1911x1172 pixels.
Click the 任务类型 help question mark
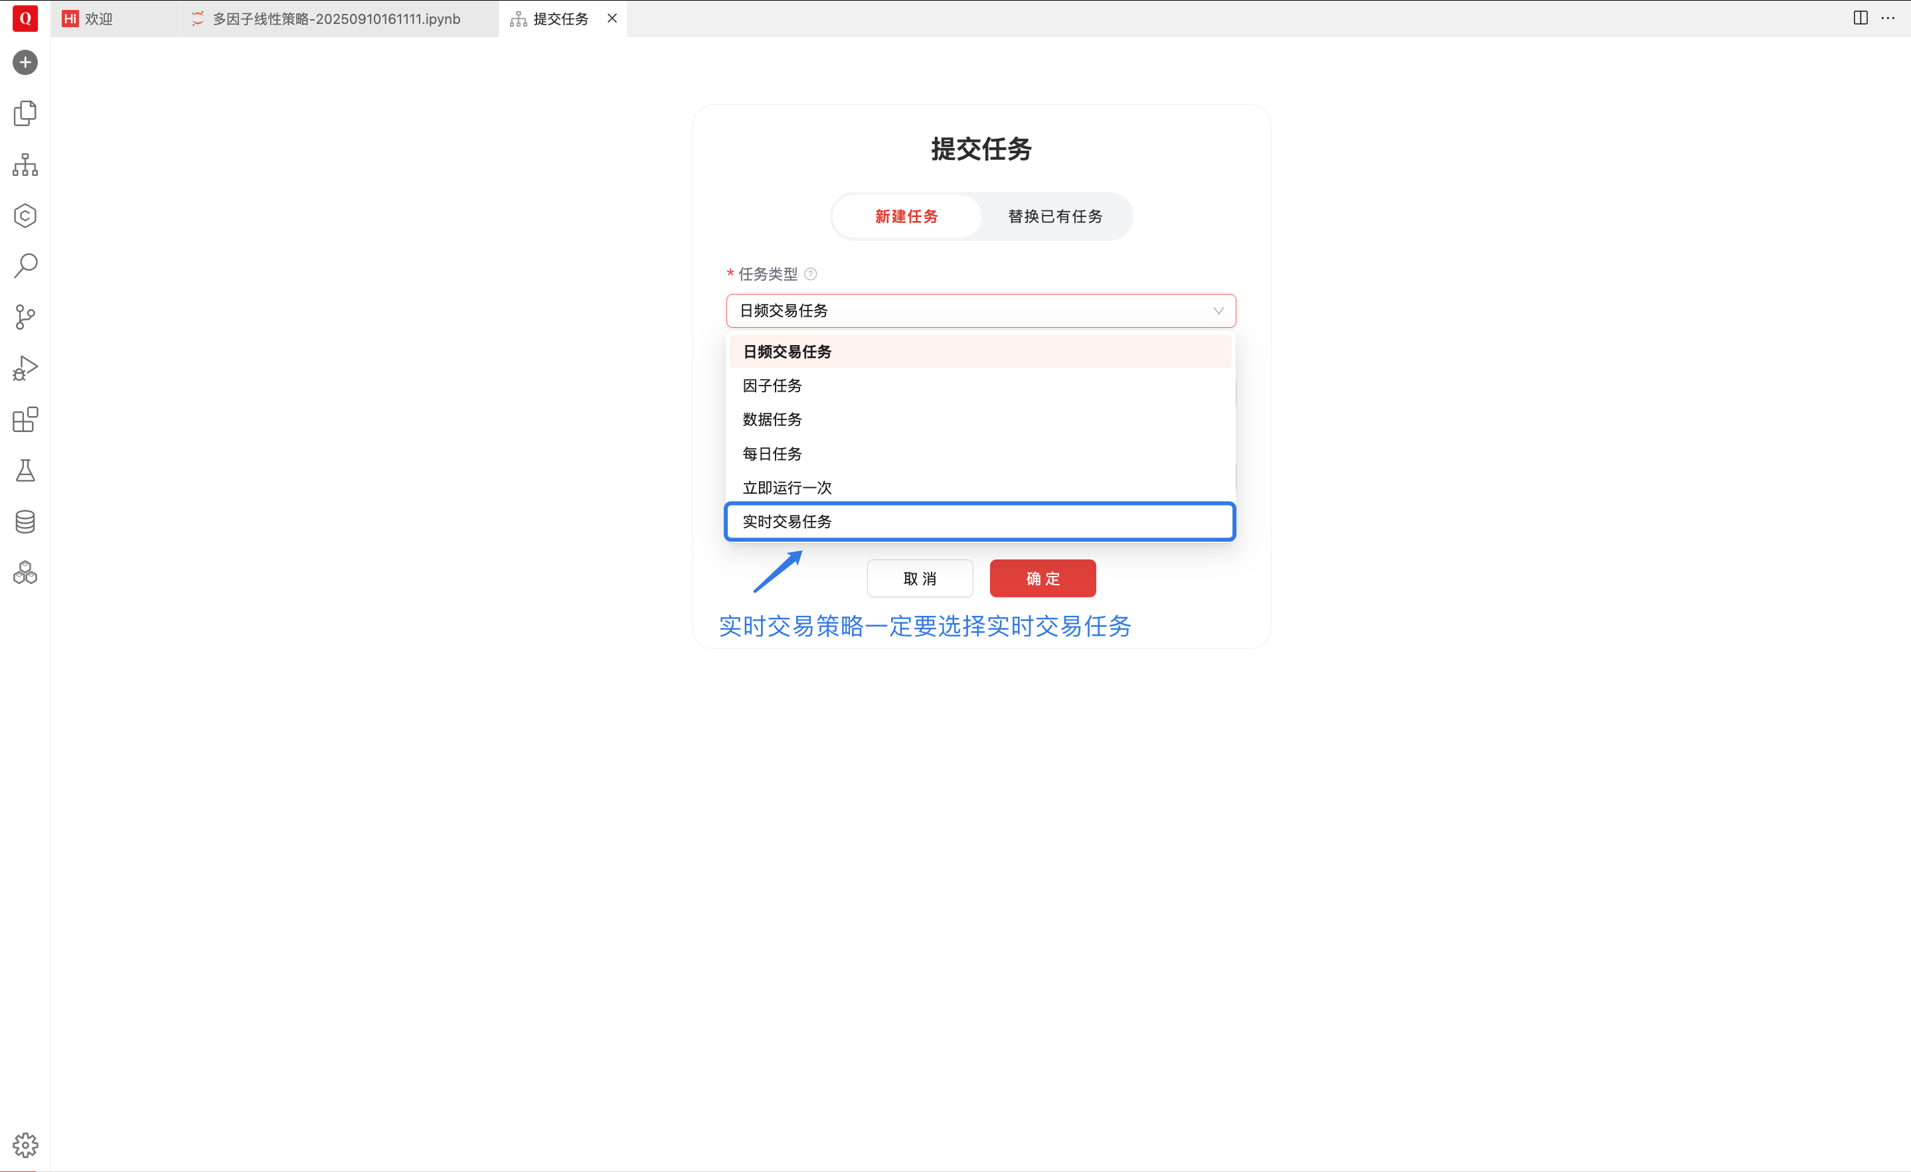811,273
